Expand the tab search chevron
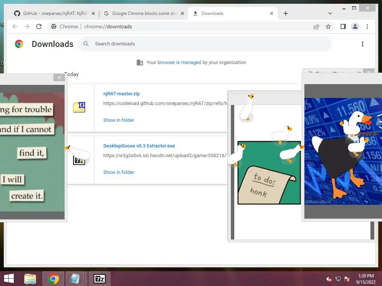The height and width of the screenshot is (286, 382). point(330,13)
